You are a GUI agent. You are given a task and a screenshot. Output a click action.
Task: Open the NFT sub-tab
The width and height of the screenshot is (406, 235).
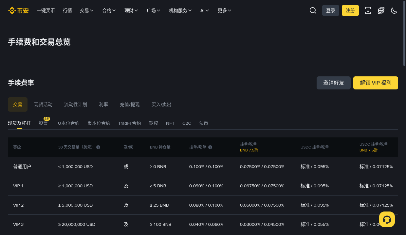[170, 123]
